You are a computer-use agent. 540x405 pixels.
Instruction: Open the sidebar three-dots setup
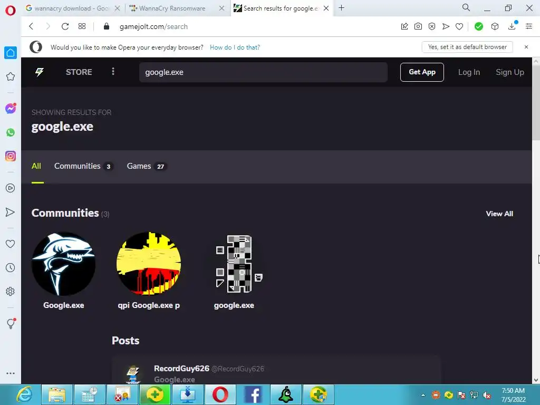pos(11,373)
